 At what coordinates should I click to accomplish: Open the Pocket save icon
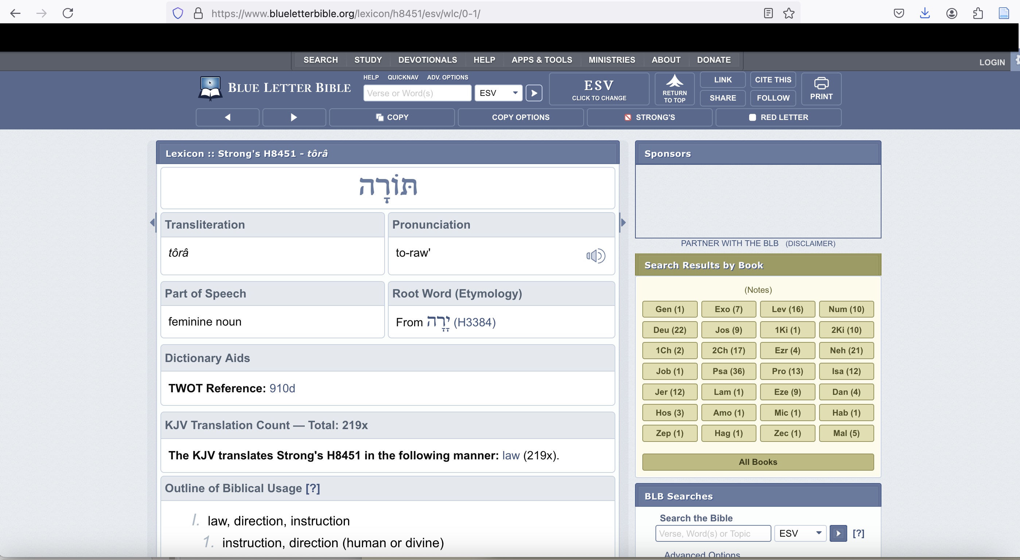pos(899,13)
